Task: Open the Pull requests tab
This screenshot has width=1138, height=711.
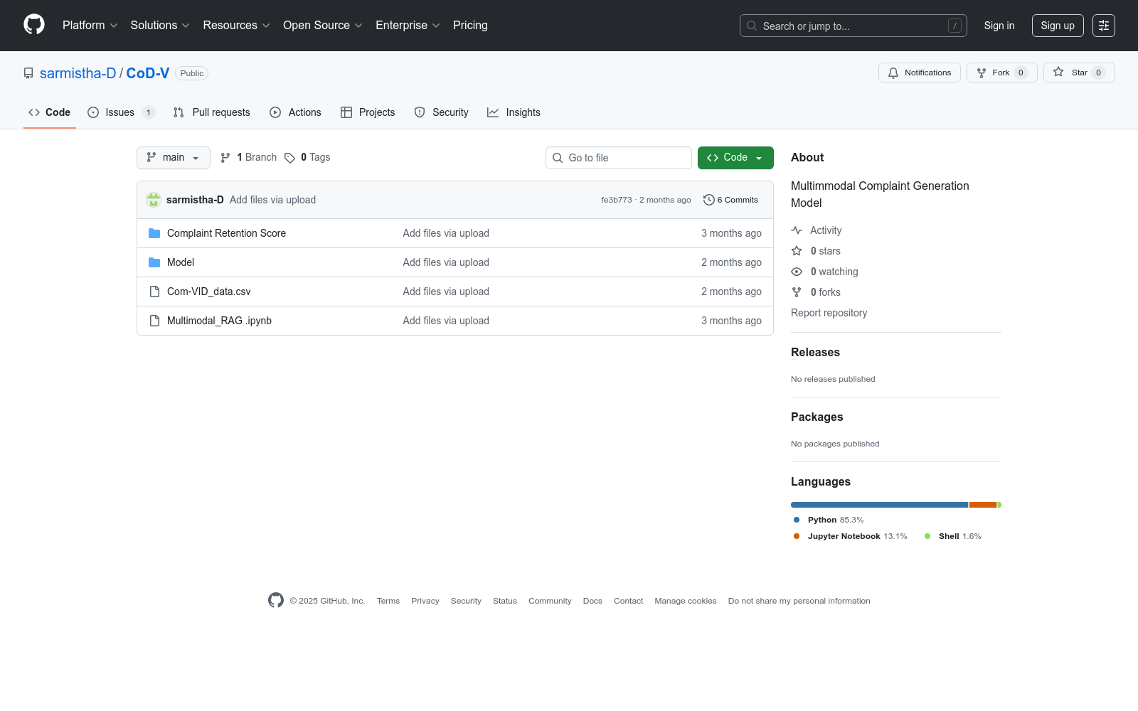Action: tap(211, 112)
